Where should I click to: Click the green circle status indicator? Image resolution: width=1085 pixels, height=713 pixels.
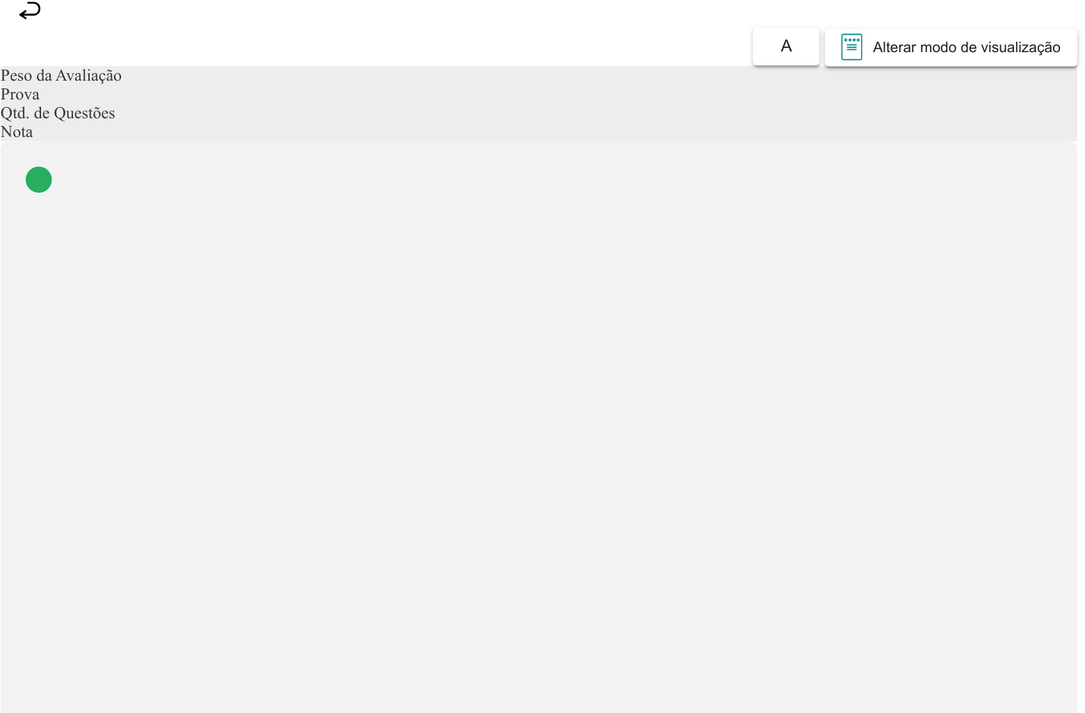39,179
